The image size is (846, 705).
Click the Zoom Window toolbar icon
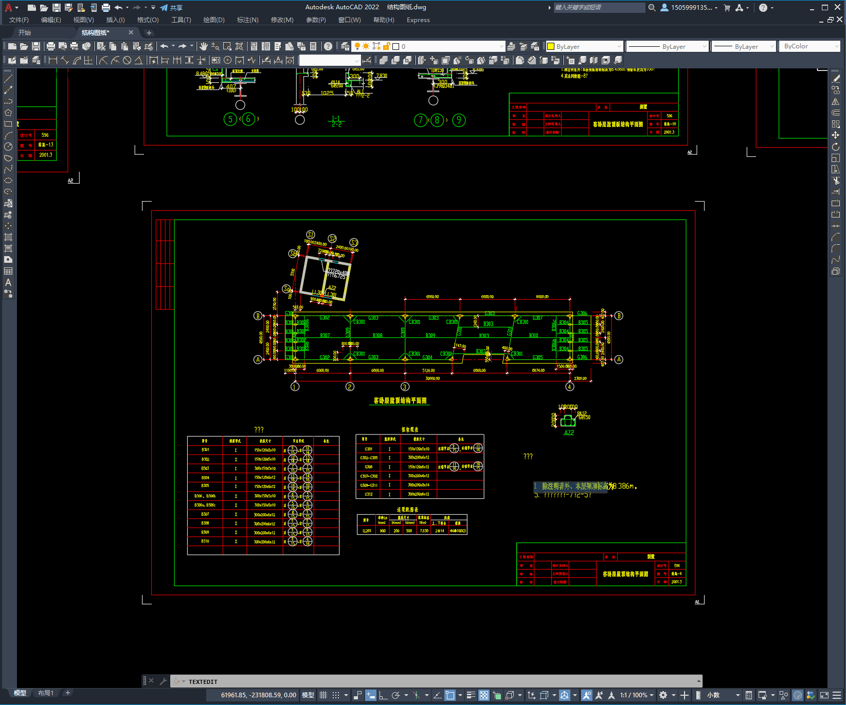227,46
